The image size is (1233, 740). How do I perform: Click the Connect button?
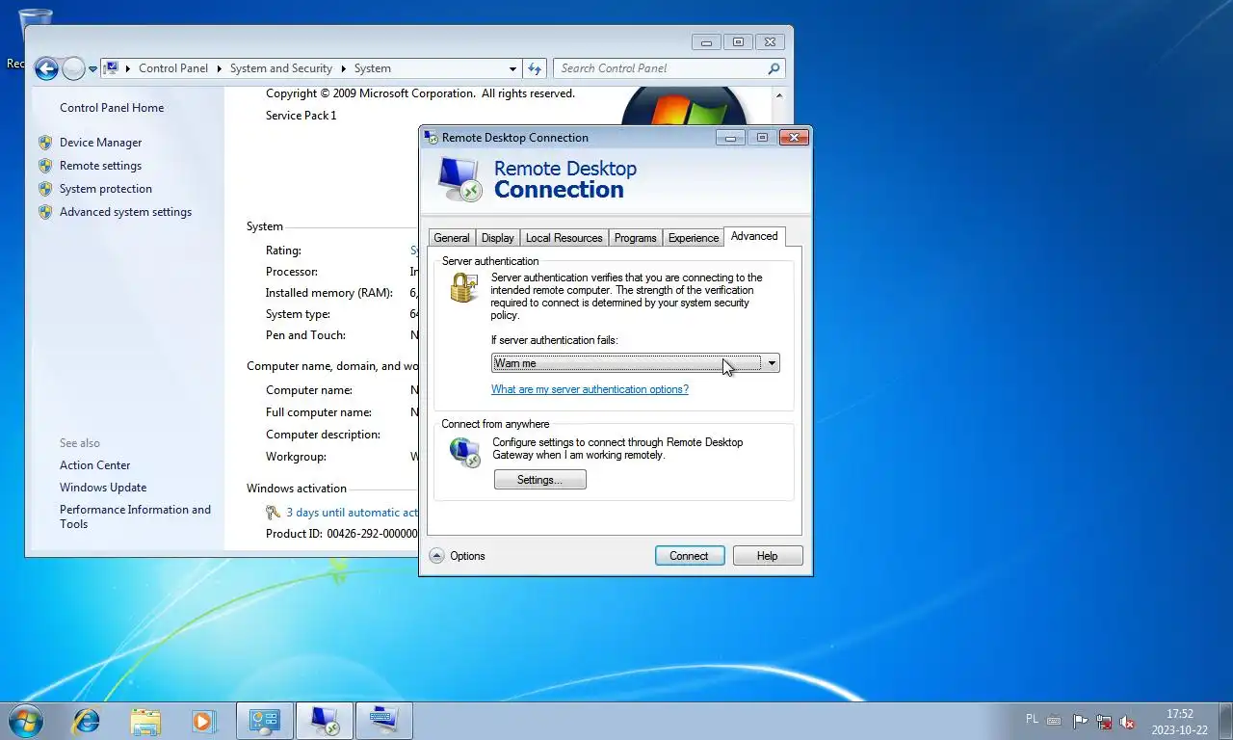[690, 556]
